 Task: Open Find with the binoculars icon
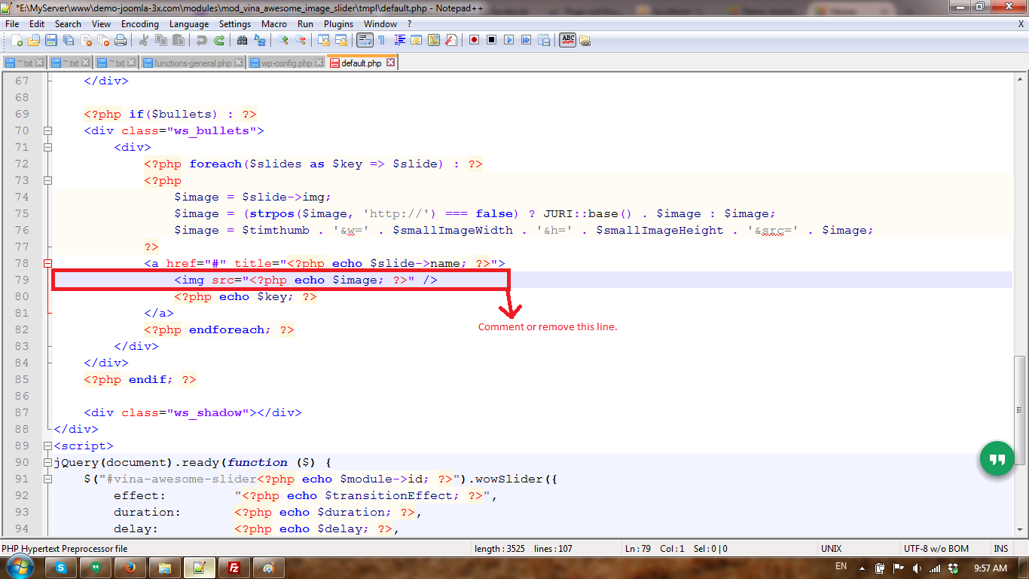(243, 40)
